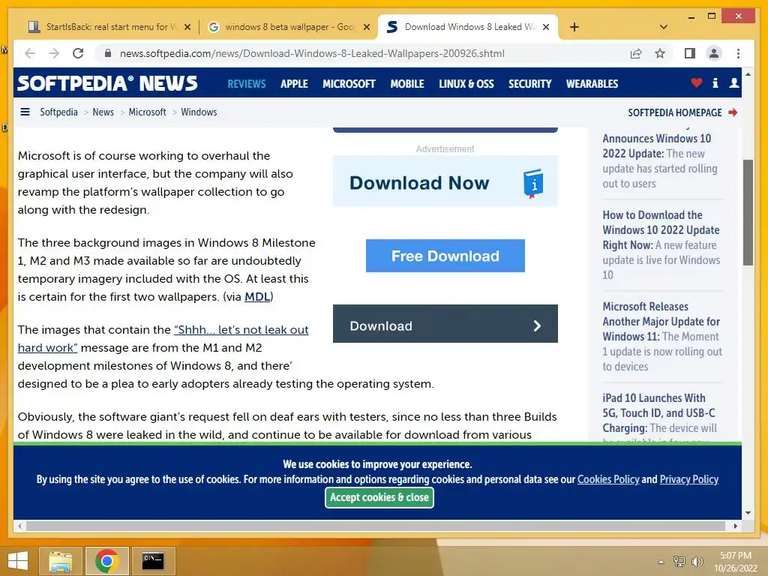Image resolution: width=768 pixels, height=576 pixels.
Task: Click Softpedia breadcrumb link
Action: coord(58,112)
